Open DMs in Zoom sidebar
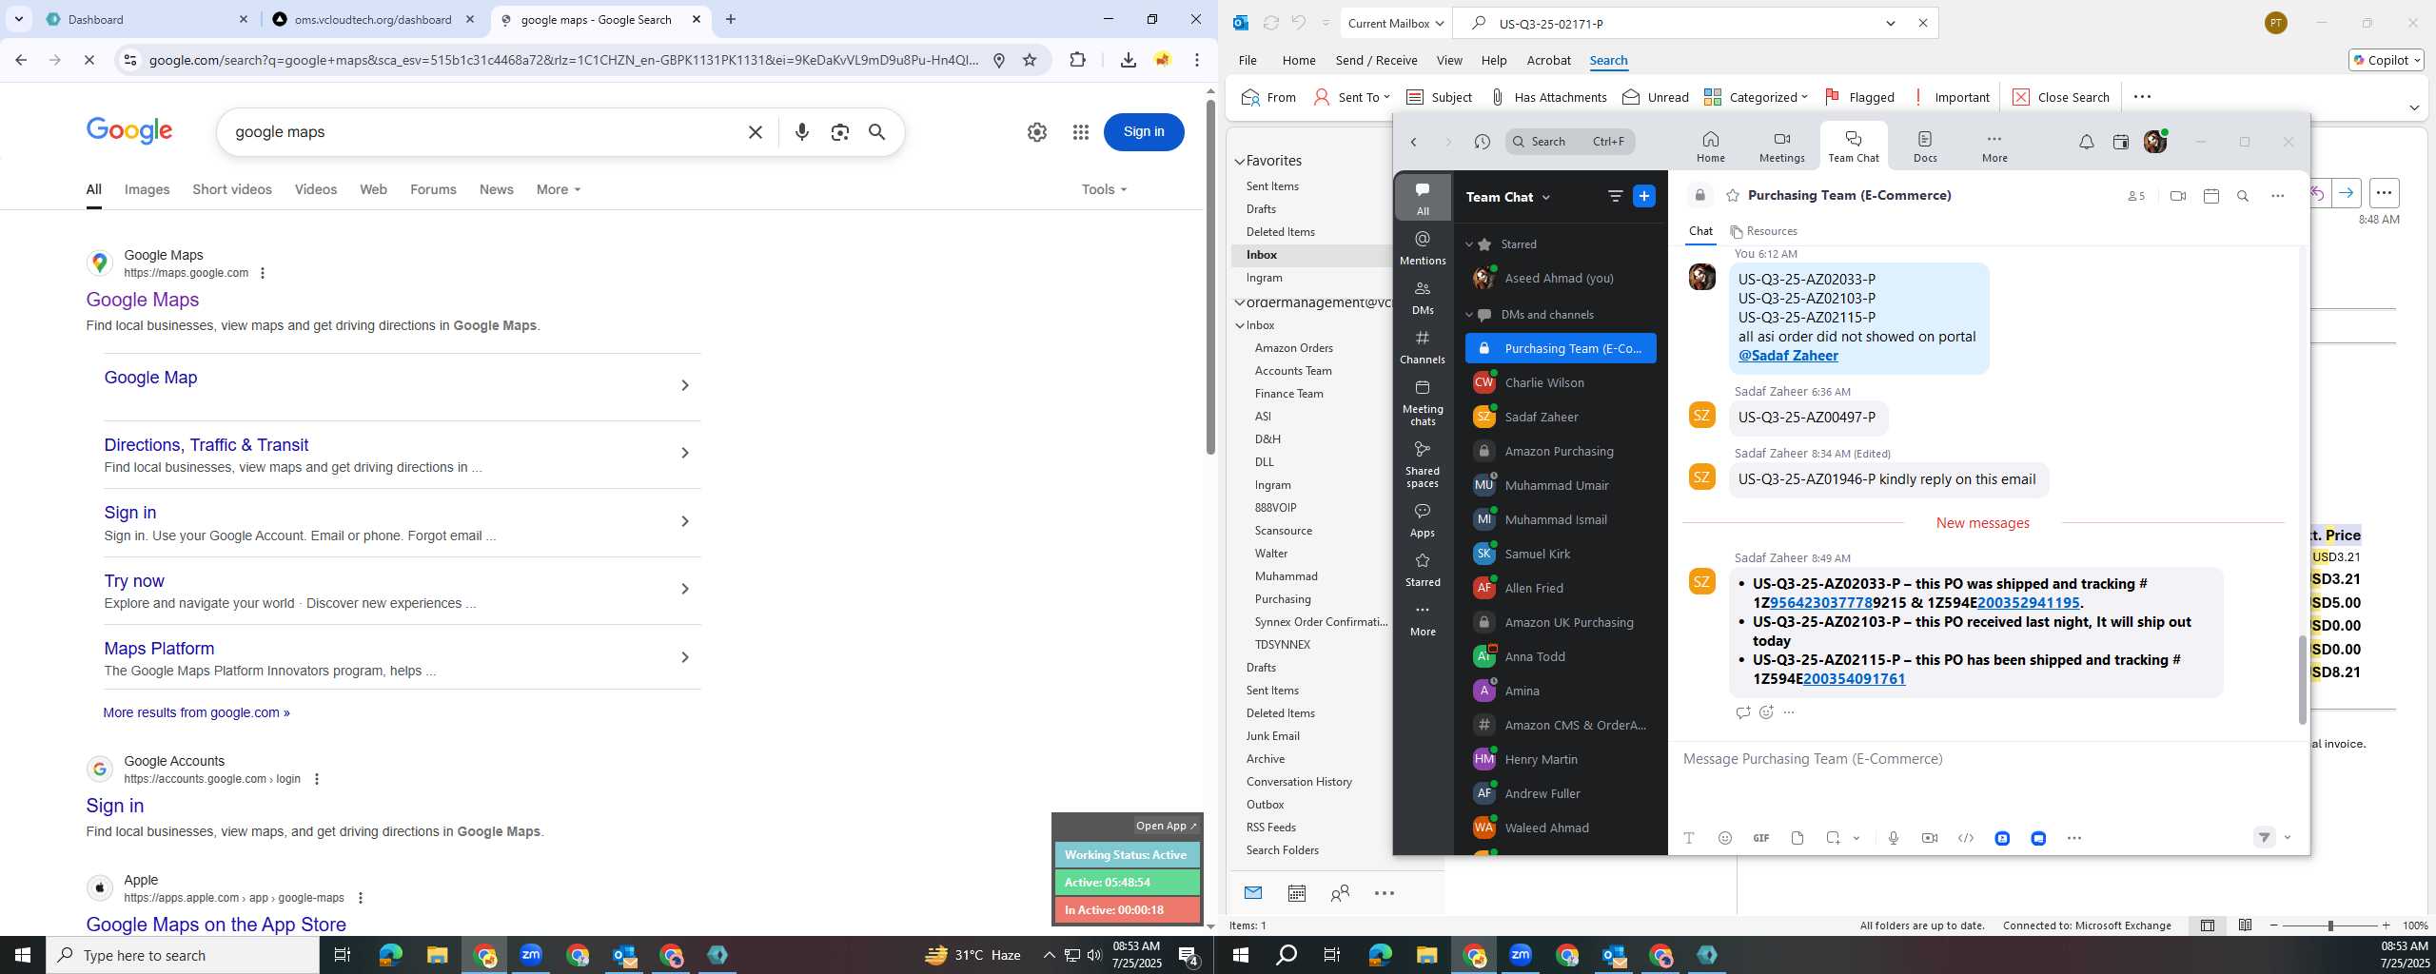2436x974 pixels. [x=1423, y=297]
